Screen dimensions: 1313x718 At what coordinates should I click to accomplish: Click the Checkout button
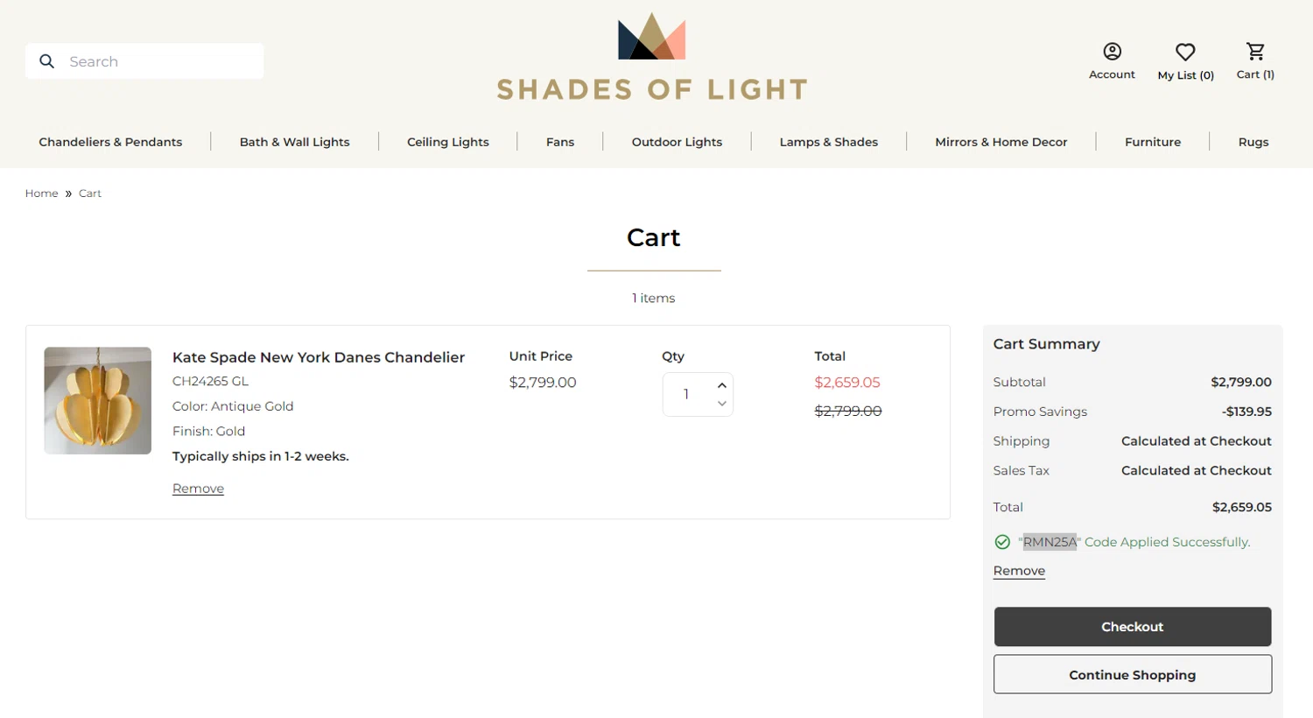click(1133, 627)
